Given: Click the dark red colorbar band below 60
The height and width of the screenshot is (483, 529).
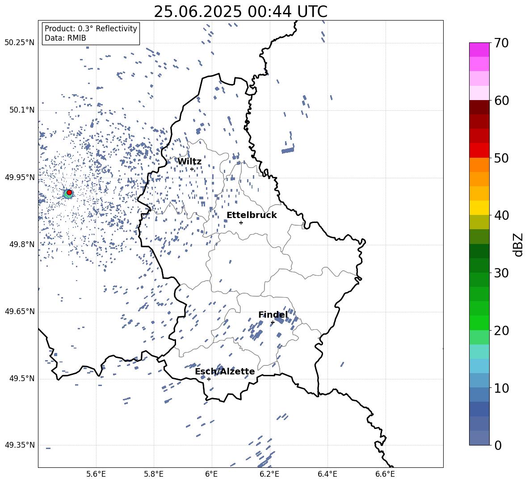Looking at the screenshot, I should coord(479,107).
